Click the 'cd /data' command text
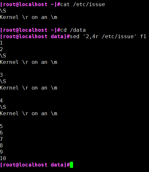 73,30
